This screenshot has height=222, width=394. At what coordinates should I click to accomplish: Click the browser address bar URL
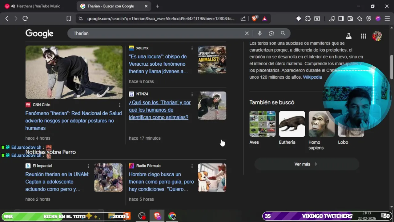pos(161,18)
